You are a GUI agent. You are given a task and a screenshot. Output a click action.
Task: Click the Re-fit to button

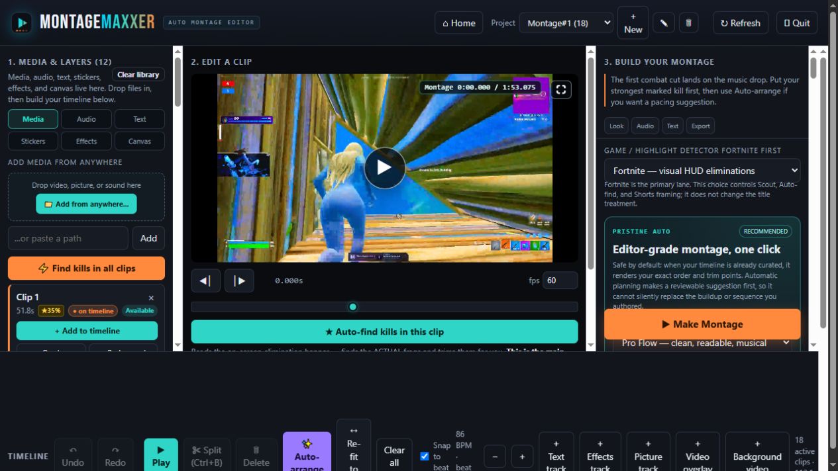(x=354, y=447)
